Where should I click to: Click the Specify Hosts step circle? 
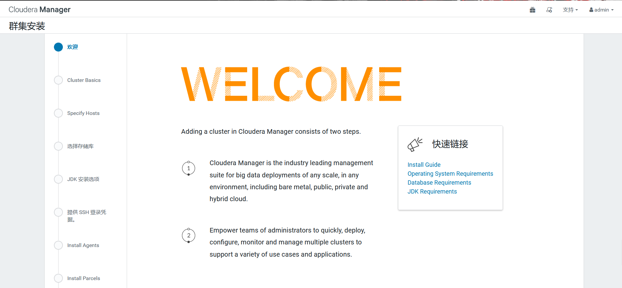point(58,113)
